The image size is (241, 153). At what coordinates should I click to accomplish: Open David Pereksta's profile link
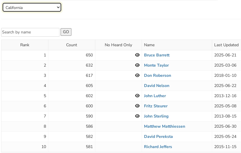(158, 136)
